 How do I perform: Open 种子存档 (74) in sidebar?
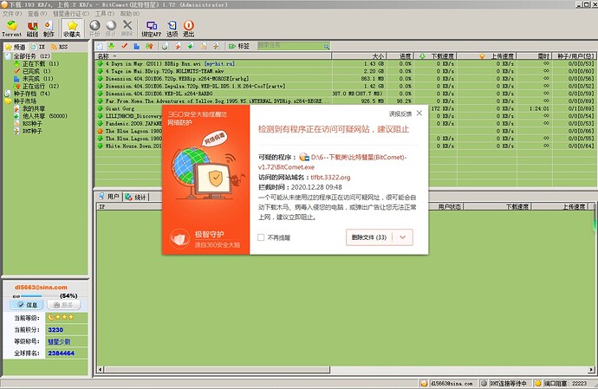[x=32, y=94]
